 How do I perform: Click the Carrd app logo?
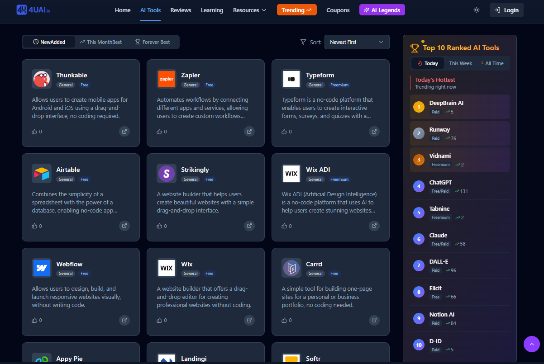(291, 268)
